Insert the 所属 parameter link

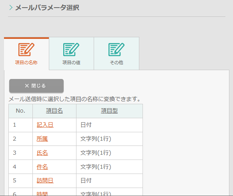coord(42,139)
